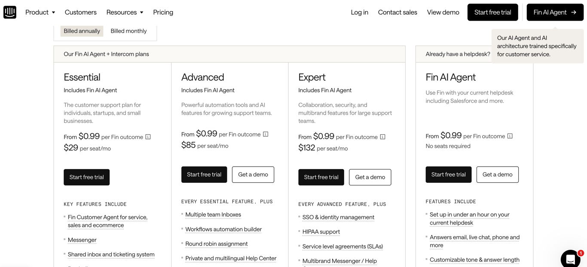Open the chat messenger launcher icon
The height and width of the screenshot is (267, 587).
[x=570, y=259]
